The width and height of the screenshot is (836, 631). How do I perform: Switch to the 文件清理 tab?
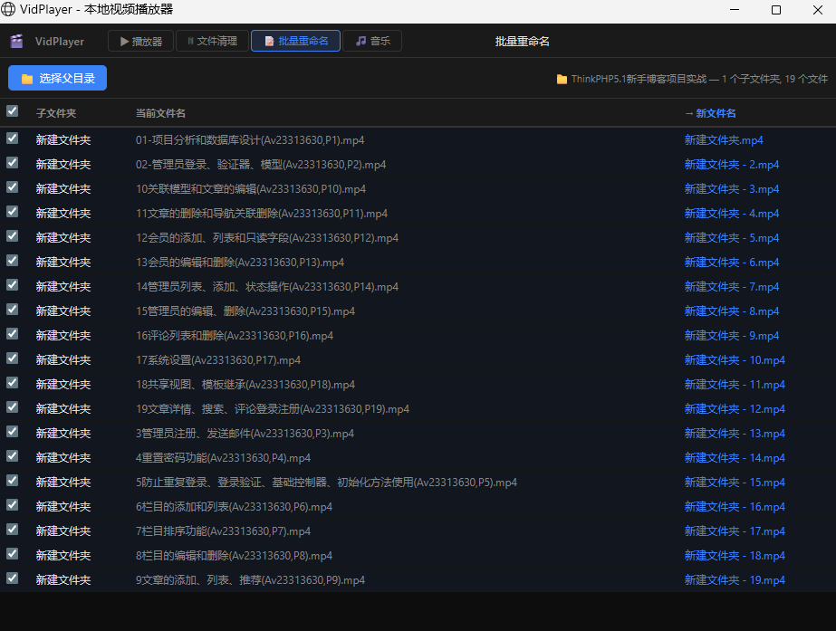(x=212, y=41)
